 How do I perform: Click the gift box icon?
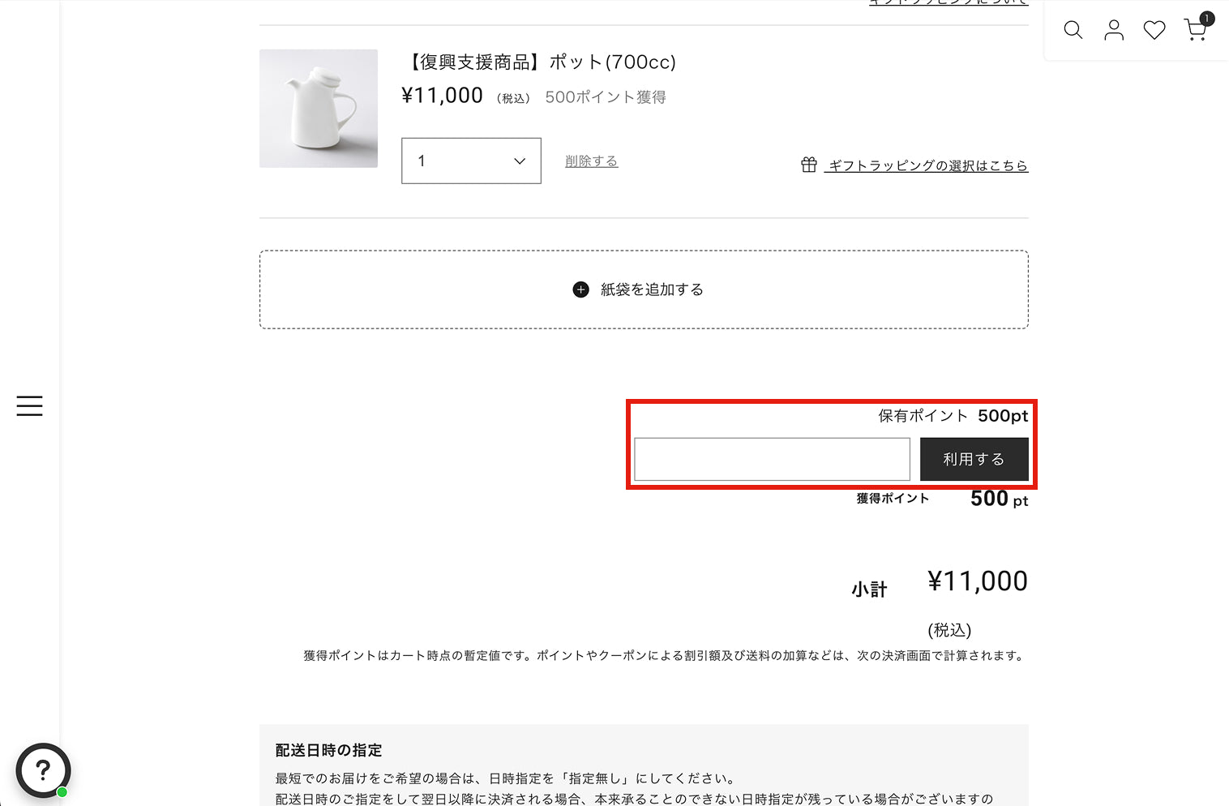(x=808, y=165)
